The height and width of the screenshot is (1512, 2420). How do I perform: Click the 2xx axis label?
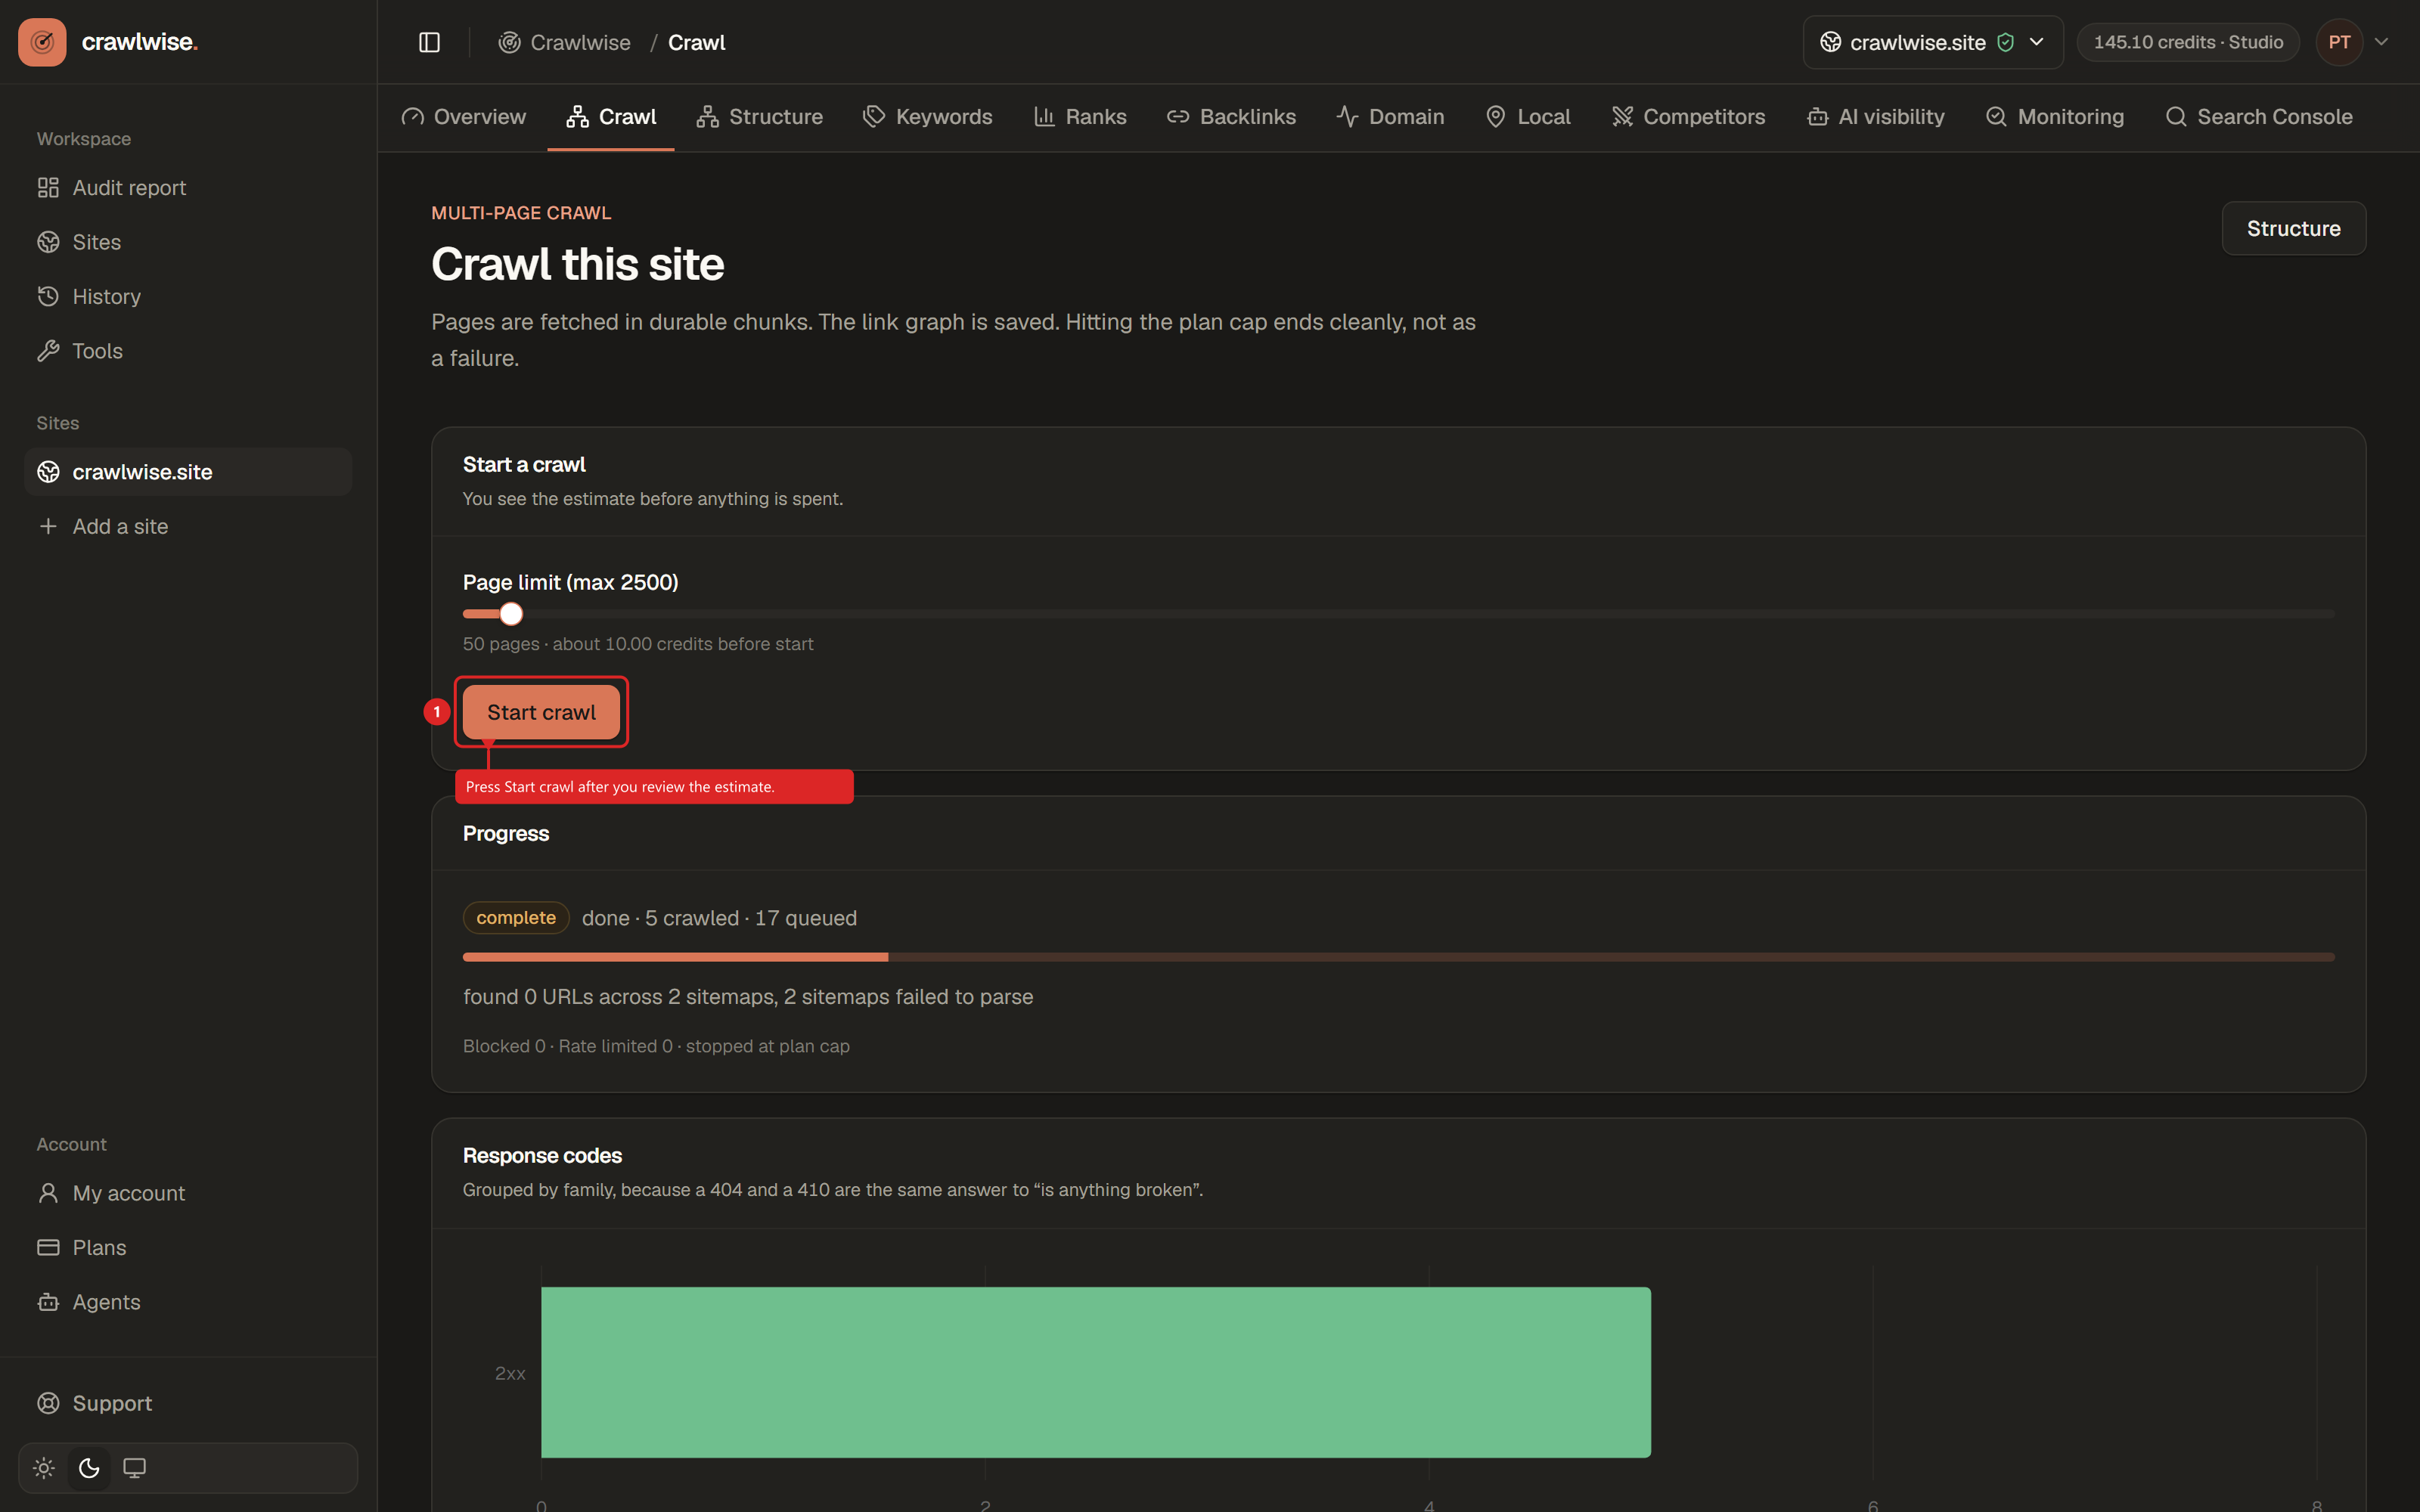pos(510,1373)
